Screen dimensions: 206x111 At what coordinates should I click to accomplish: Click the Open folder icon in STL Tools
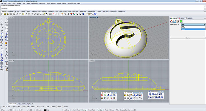pos(125,95)
